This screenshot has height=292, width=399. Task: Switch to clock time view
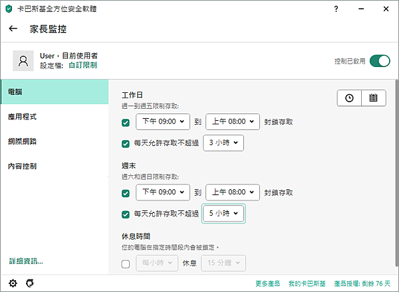(x=349, y=98)
